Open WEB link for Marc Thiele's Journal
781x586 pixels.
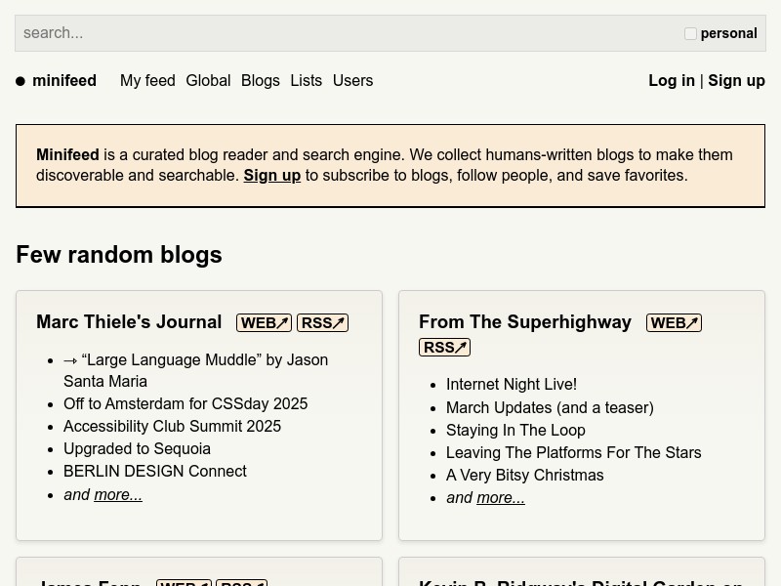tap(264, 323)
